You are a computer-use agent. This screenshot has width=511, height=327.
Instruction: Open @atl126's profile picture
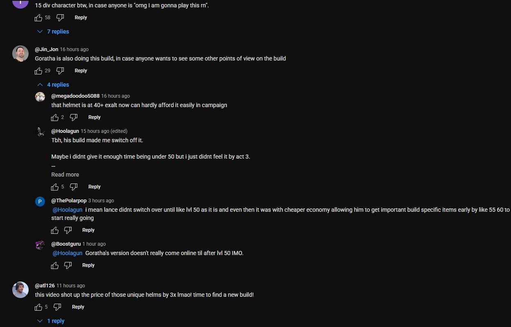pos(20,290)
